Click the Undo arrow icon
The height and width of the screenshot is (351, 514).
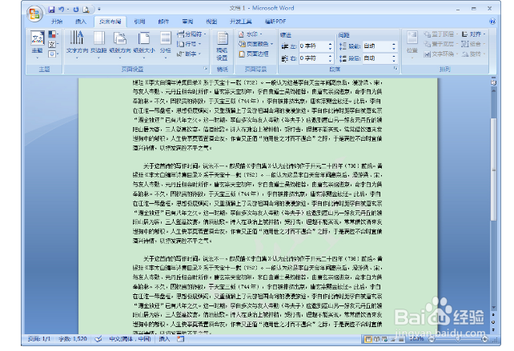point(62,10)
